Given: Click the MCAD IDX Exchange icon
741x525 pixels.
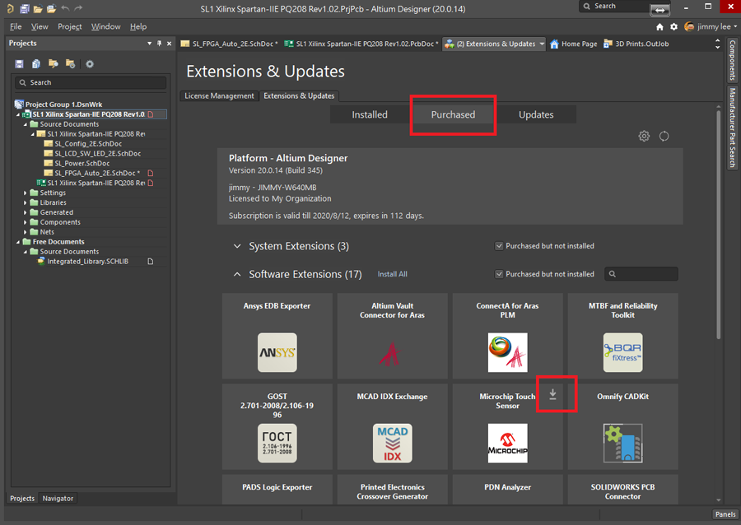Looking at the screenshot, I should 392,444.
